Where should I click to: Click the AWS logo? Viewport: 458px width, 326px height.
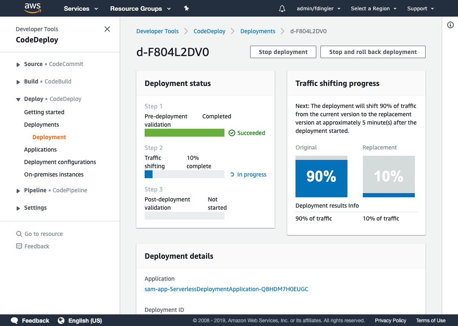(x=33, y=8)
